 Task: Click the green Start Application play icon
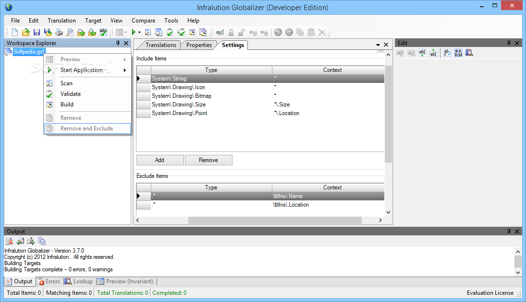point(134,32)
